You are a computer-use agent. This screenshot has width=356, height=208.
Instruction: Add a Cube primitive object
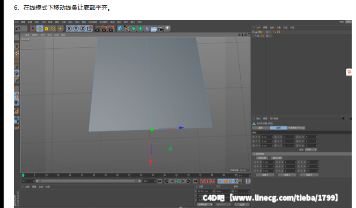click(x=120, y=28)
